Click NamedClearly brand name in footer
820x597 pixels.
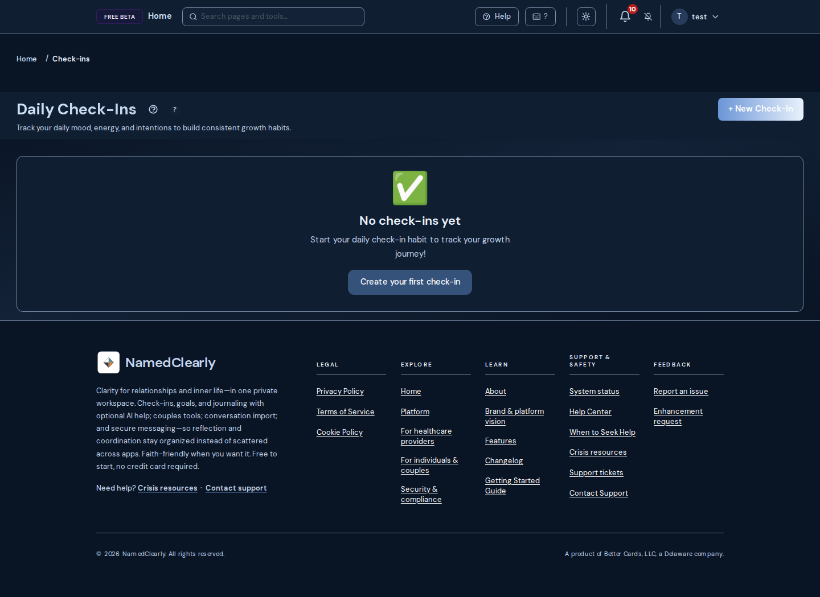170,363
